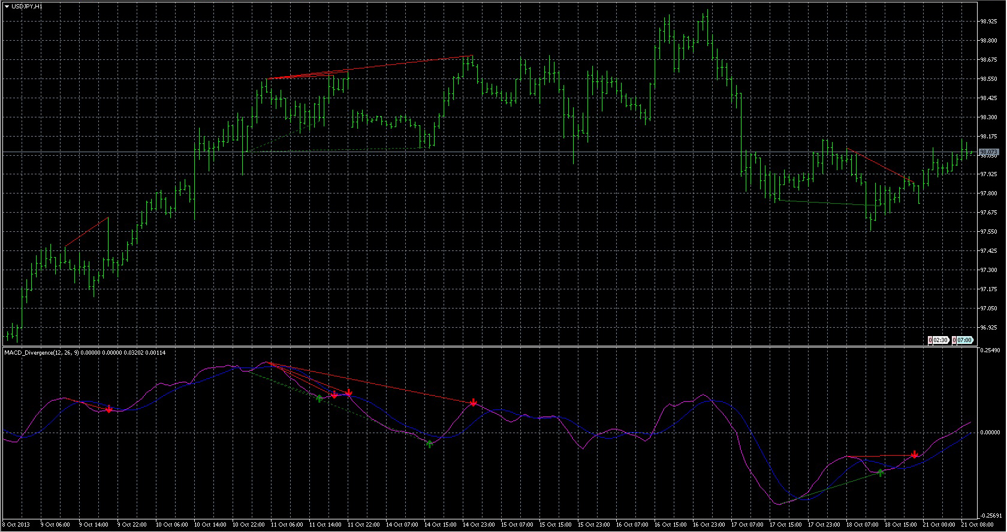Click the rightmost red arrow on 11 Oct
Image resolution: width=1007 pixels, height=532 pixels.
pyautogui.click(x=349, y=393)
